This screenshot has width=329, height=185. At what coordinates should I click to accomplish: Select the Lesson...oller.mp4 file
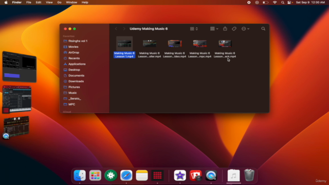point(150,48)
